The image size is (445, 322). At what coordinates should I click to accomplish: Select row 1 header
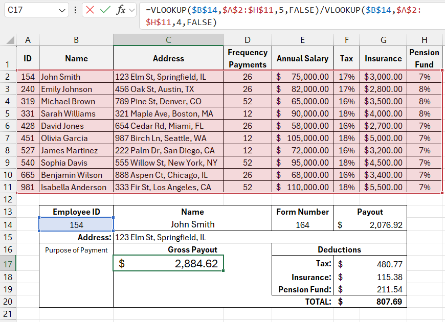pos(8,58)
